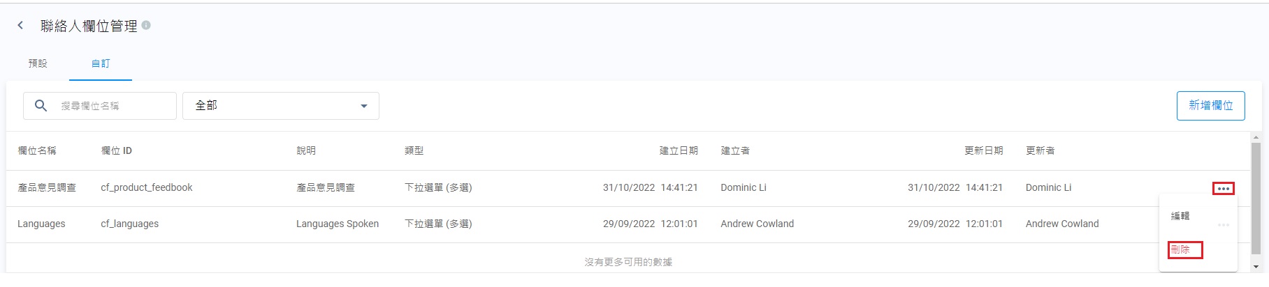Screen dimensions: 1269x287
Task: Expand the 全部 filter dropdown
Action: [x=281, y=106]
